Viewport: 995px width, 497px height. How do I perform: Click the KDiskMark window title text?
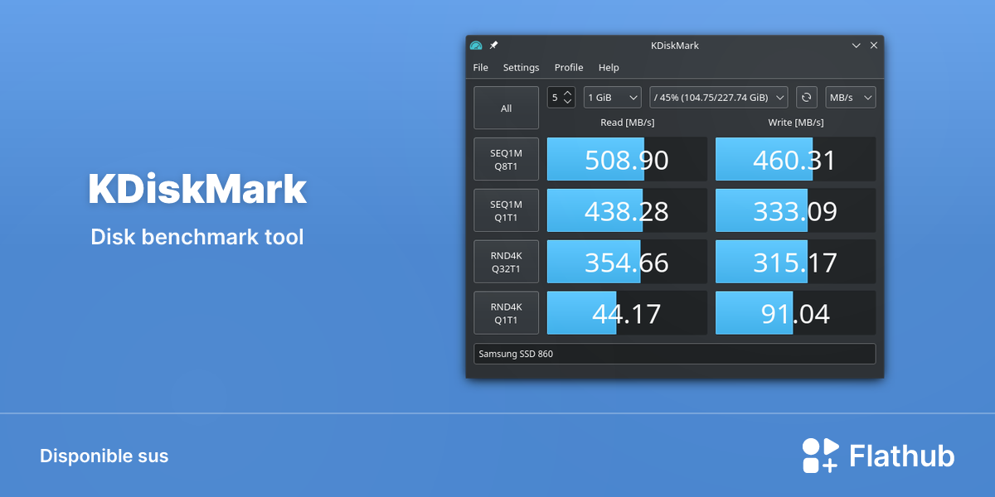click(675, 46)
